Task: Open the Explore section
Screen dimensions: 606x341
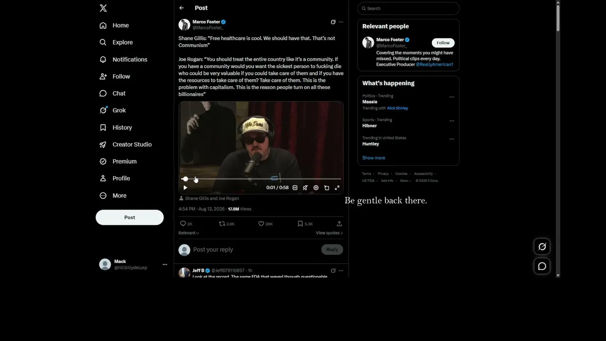Action: pos(116,43)
